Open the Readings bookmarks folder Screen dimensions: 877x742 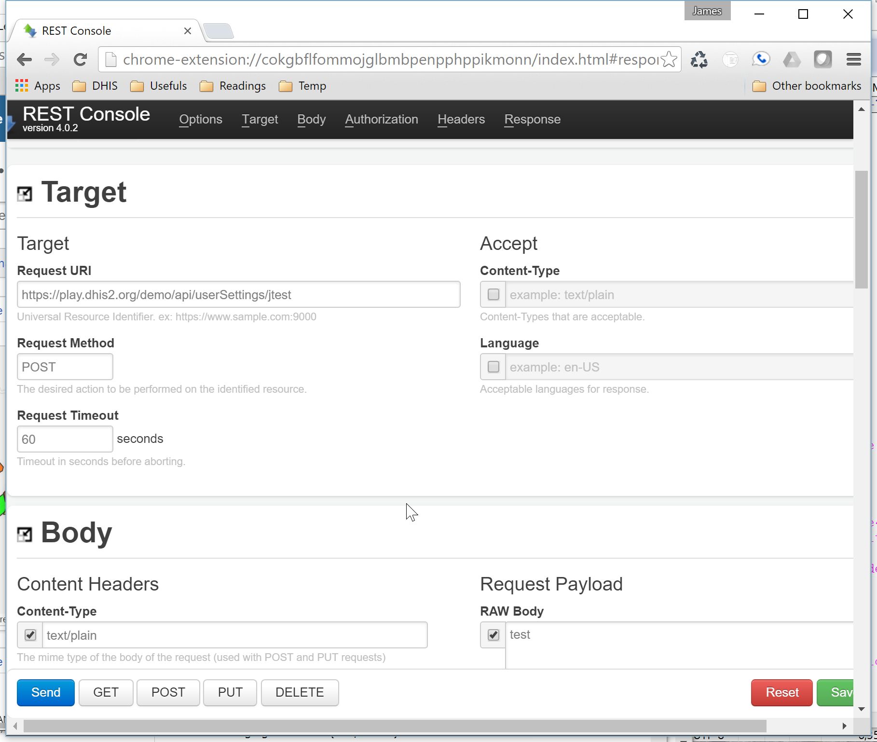click(233, 86)
